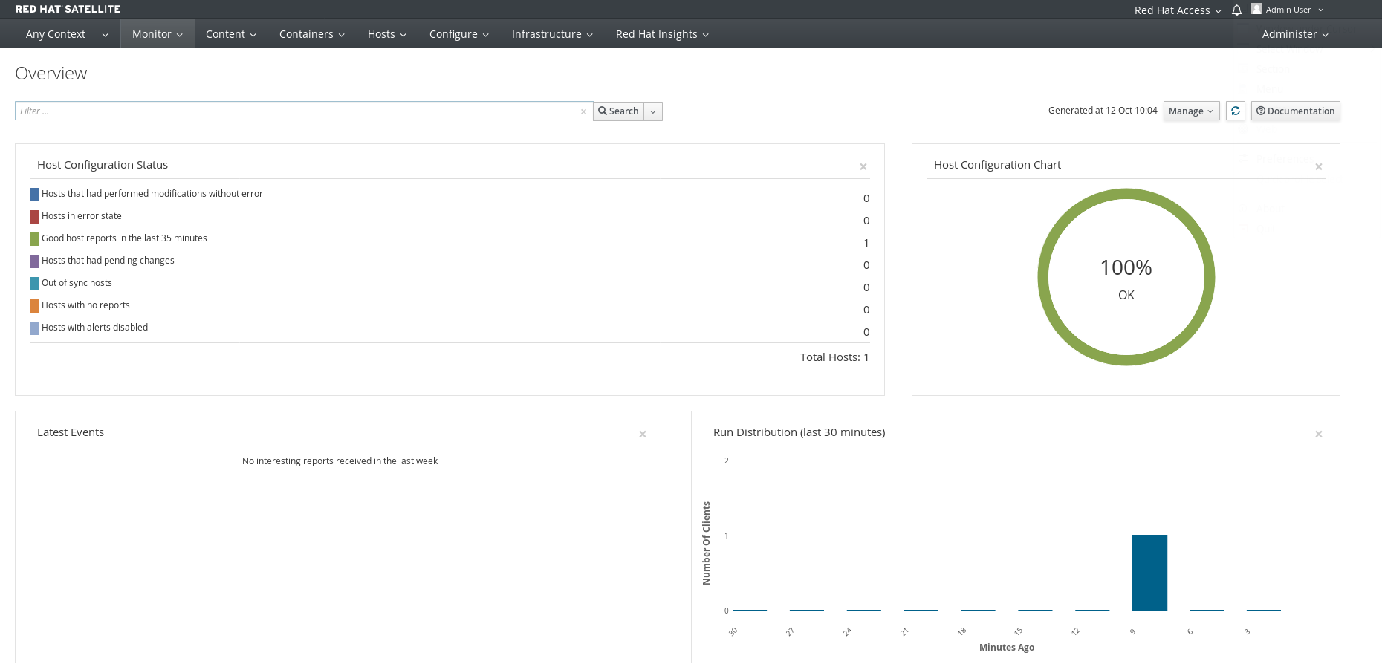Click 'Hosts with no reports' link
Screen dimensions: 1382x667
(x=85, y=305)
